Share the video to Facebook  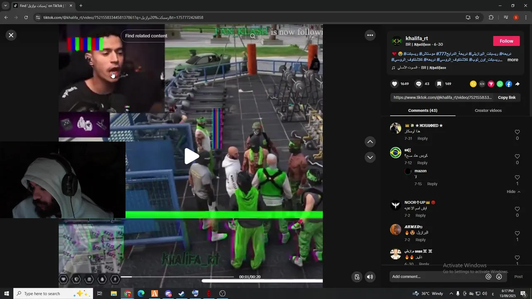click(509, 84)
